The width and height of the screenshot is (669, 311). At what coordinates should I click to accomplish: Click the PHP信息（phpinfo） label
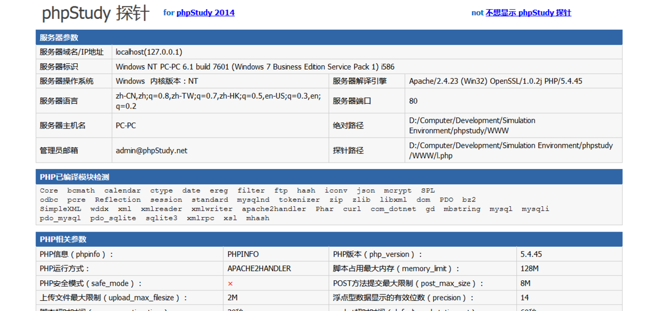(77, 254)
